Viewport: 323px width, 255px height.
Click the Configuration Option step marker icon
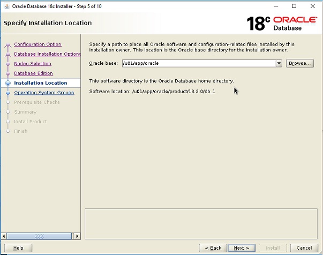(8, 44)
